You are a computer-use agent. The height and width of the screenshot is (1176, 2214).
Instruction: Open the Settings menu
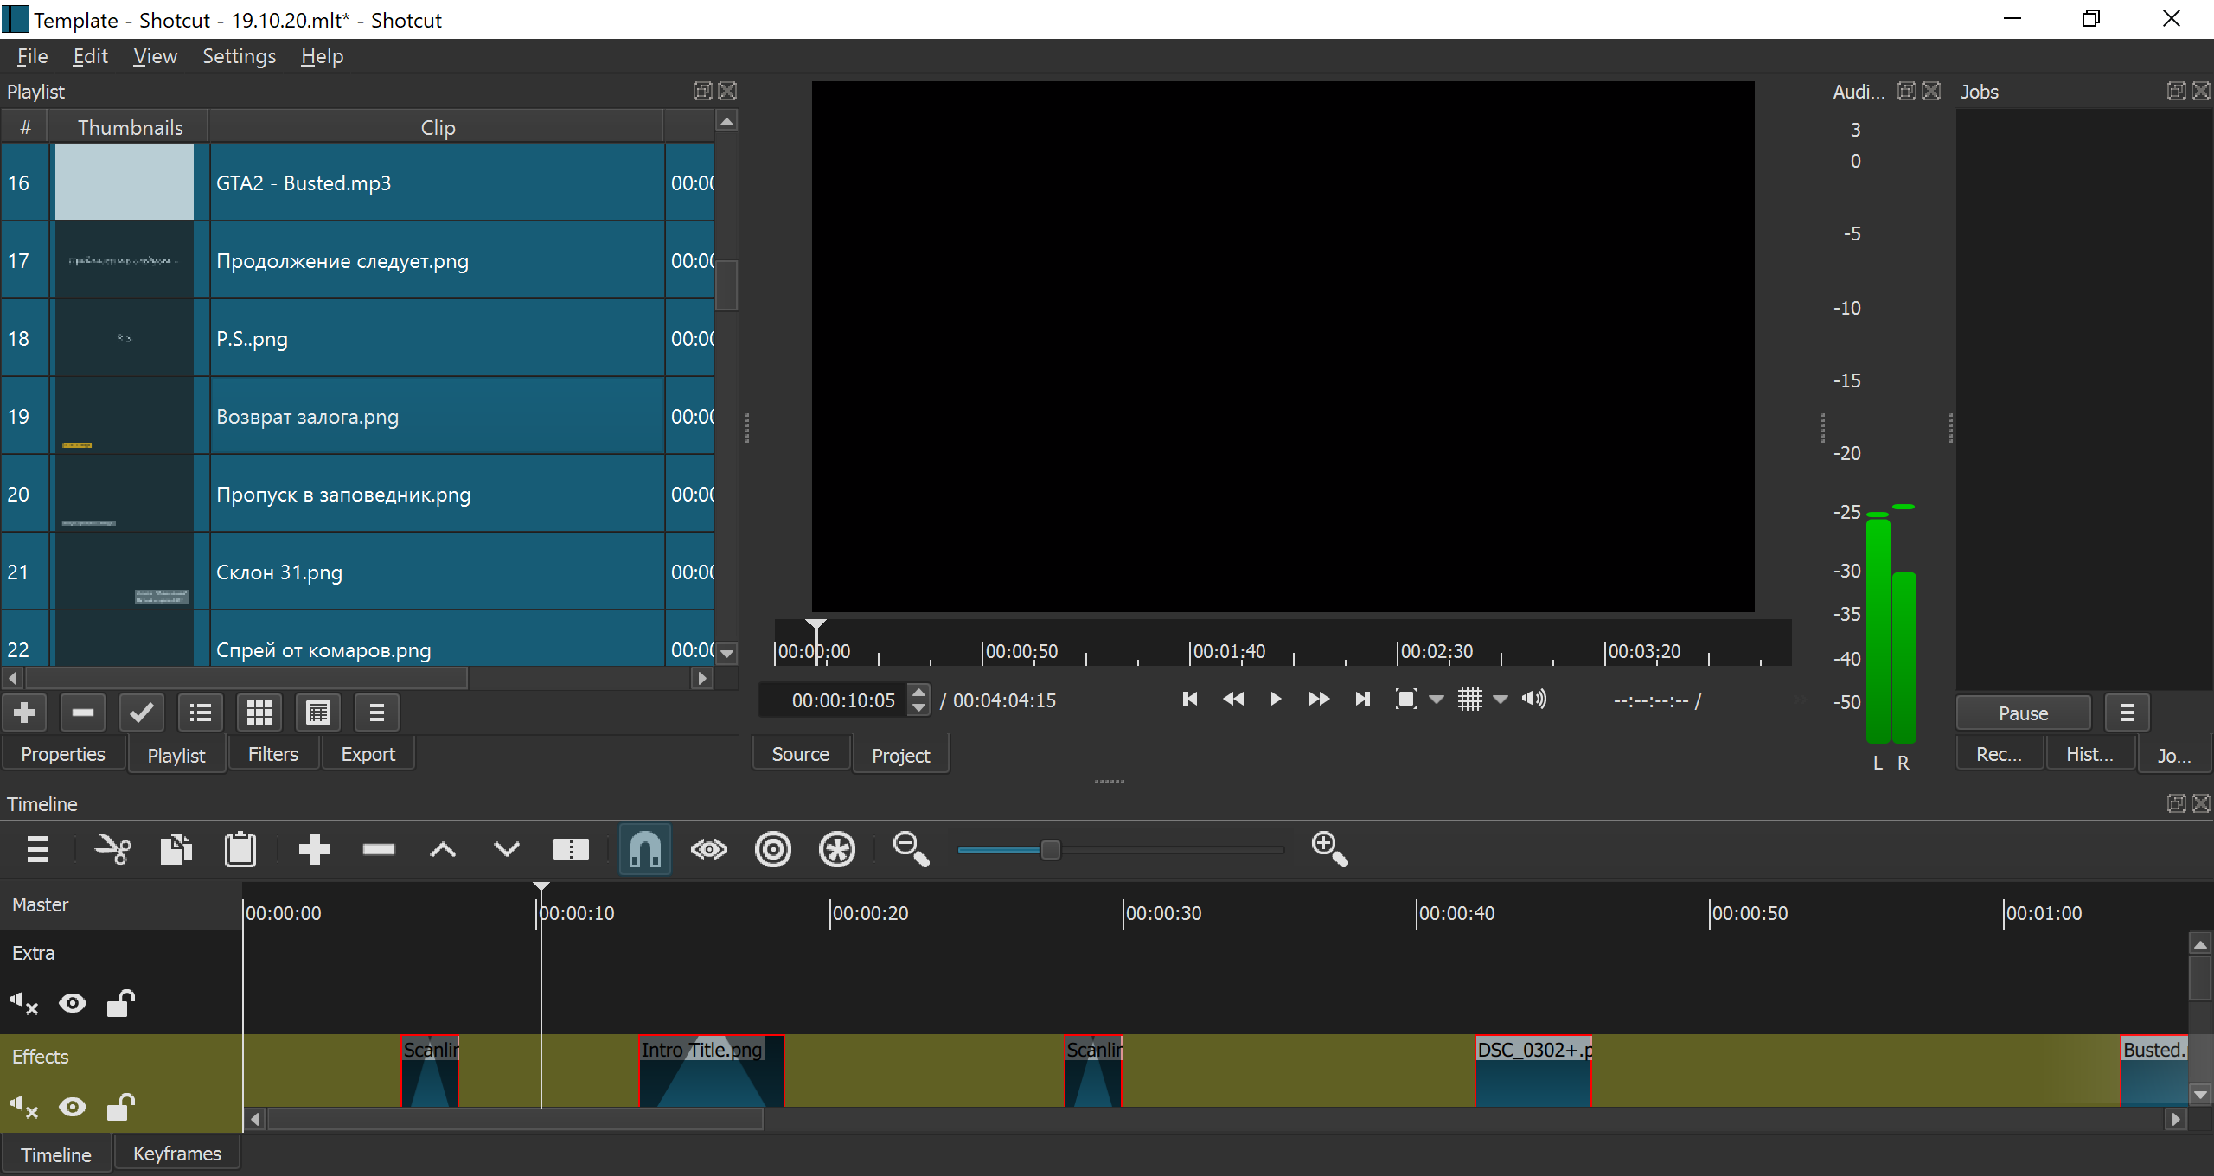coord(239,56)
